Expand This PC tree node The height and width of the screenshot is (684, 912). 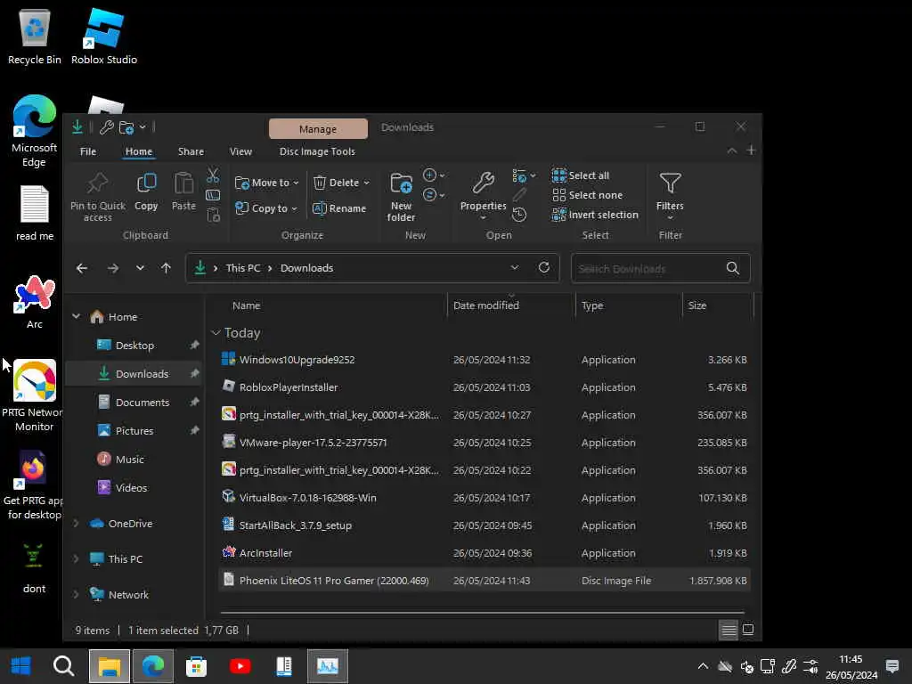[x=77, y=559]
